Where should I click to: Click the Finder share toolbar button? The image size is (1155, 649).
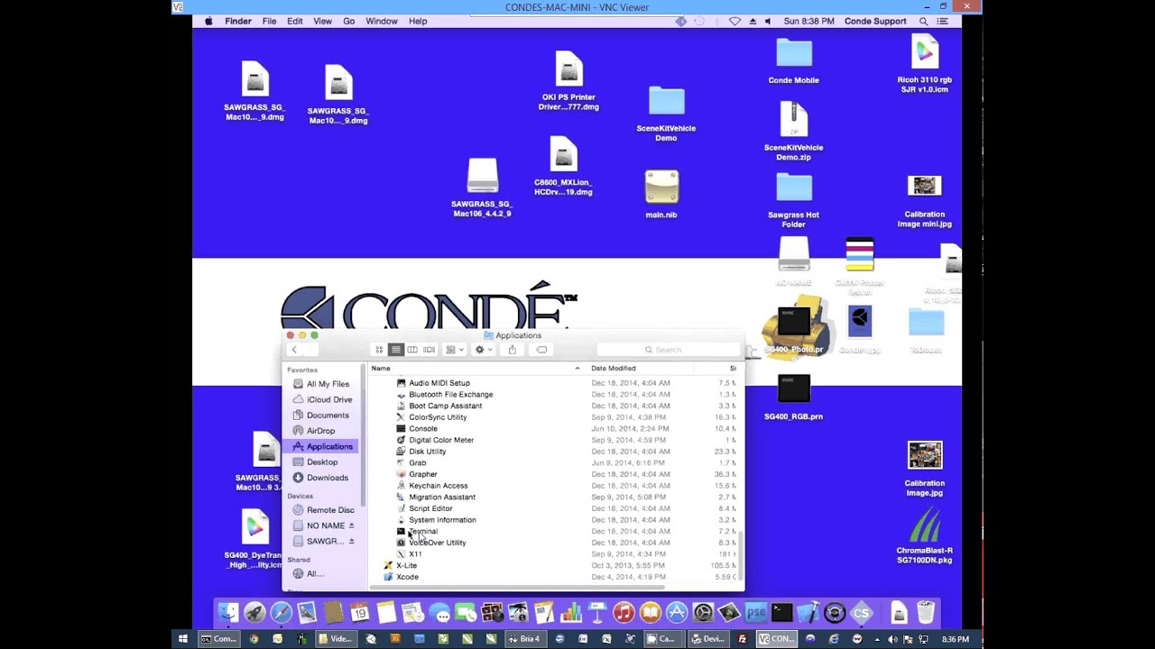tap(513, 350)
